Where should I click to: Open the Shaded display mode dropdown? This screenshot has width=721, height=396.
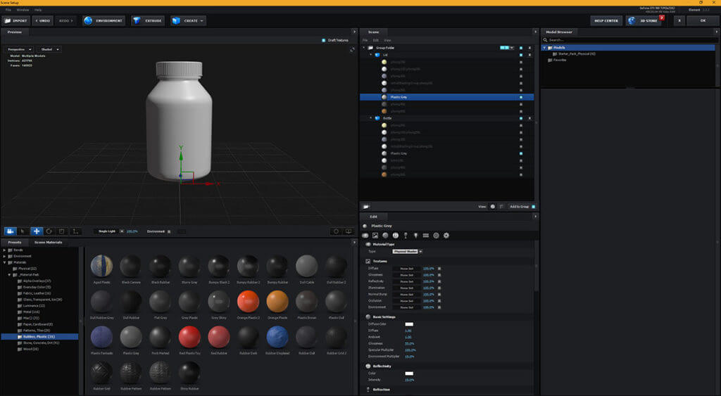point(49,49)
